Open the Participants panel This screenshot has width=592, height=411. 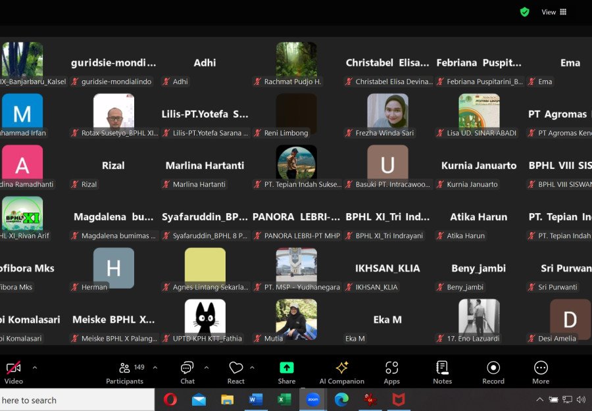[124, 372]
